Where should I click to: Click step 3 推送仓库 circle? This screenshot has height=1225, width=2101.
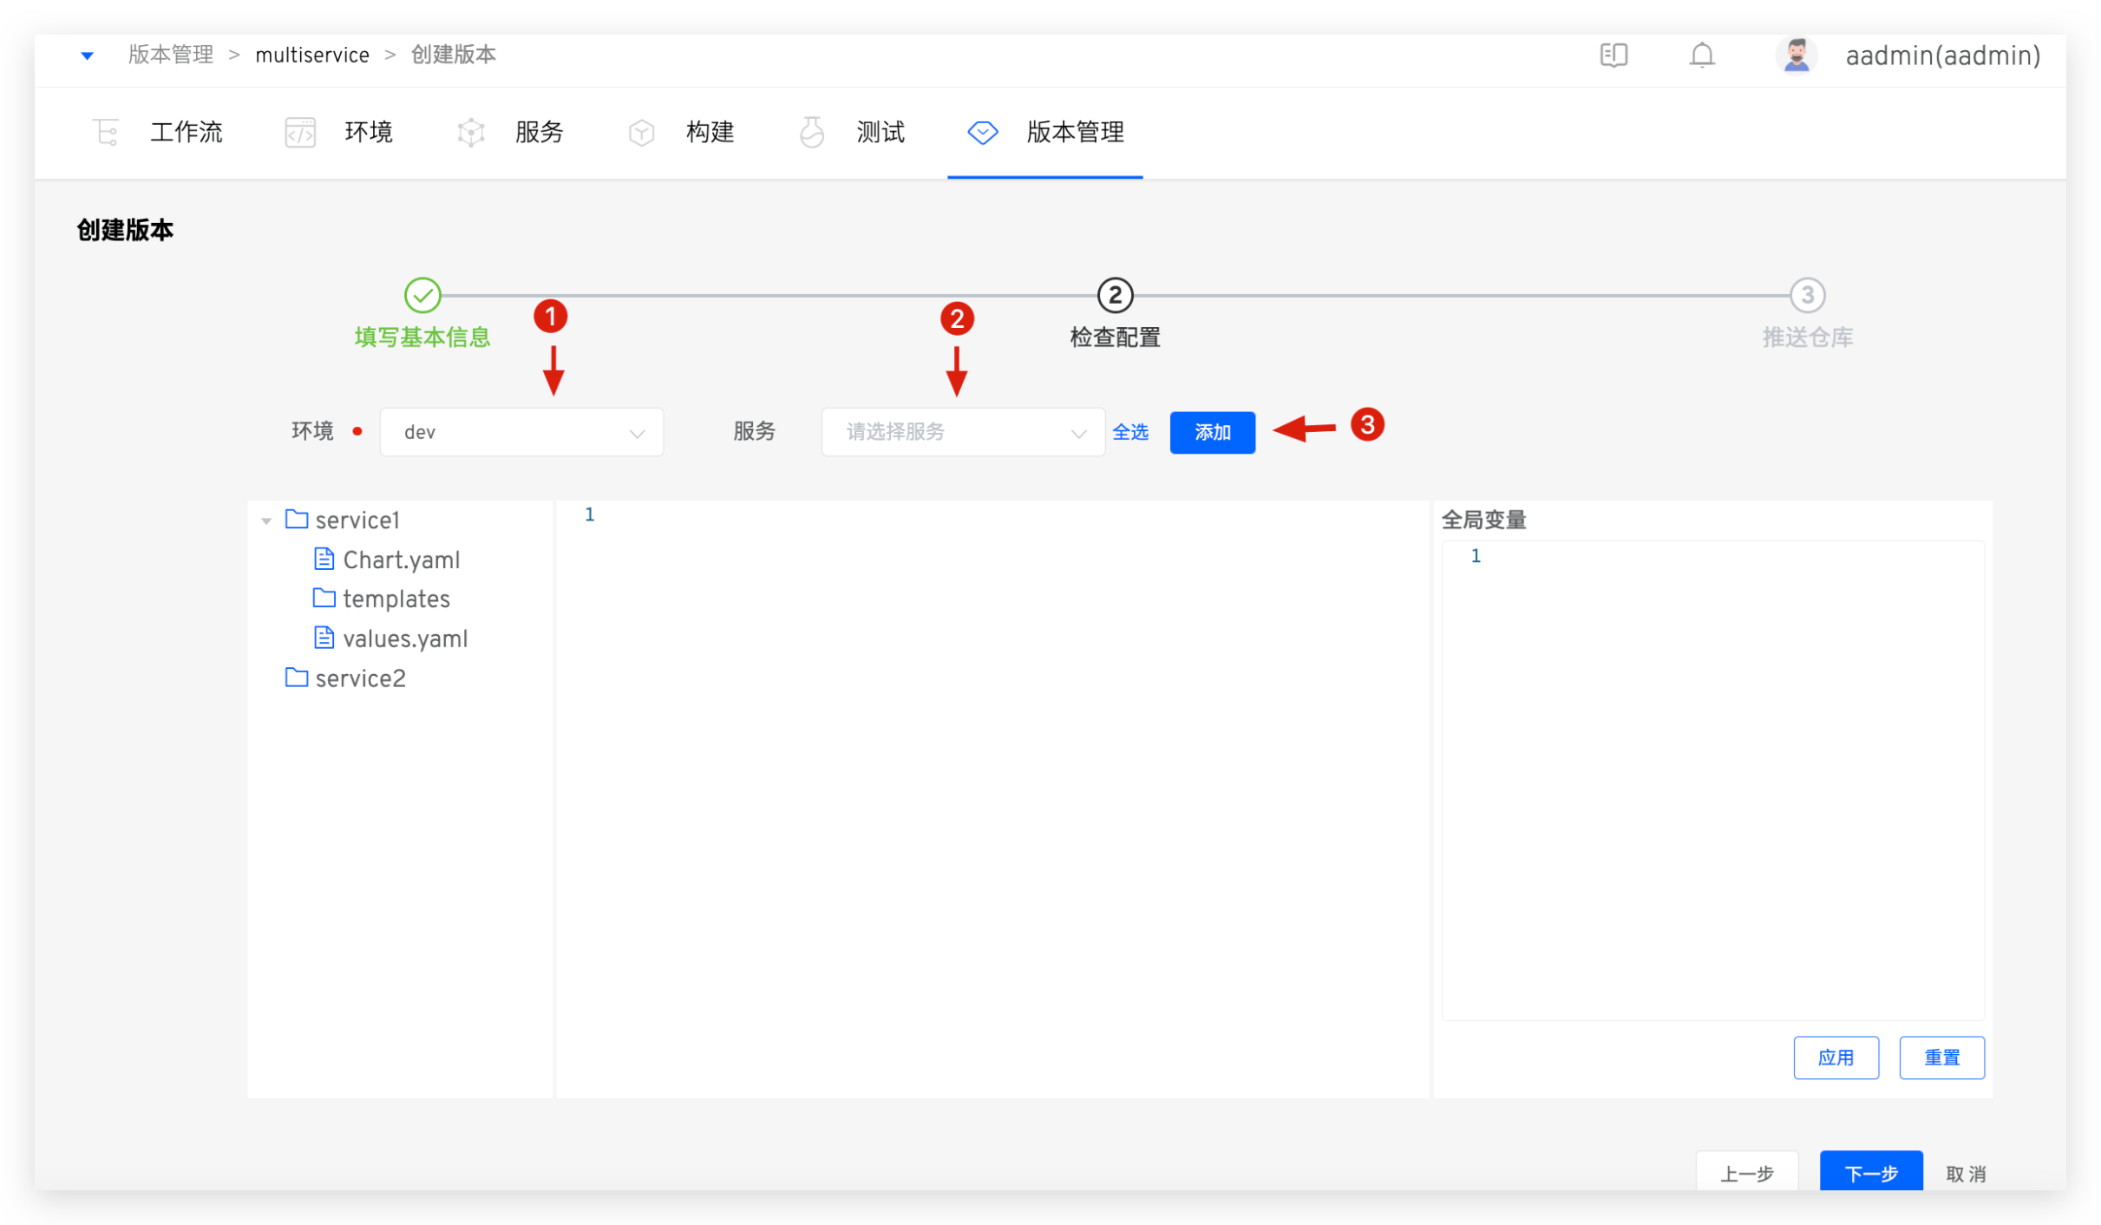pos(1807,296)
